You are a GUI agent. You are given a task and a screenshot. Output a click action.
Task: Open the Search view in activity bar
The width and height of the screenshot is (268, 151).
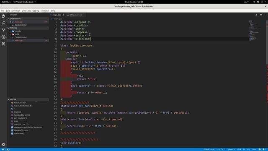pos(3,23)
